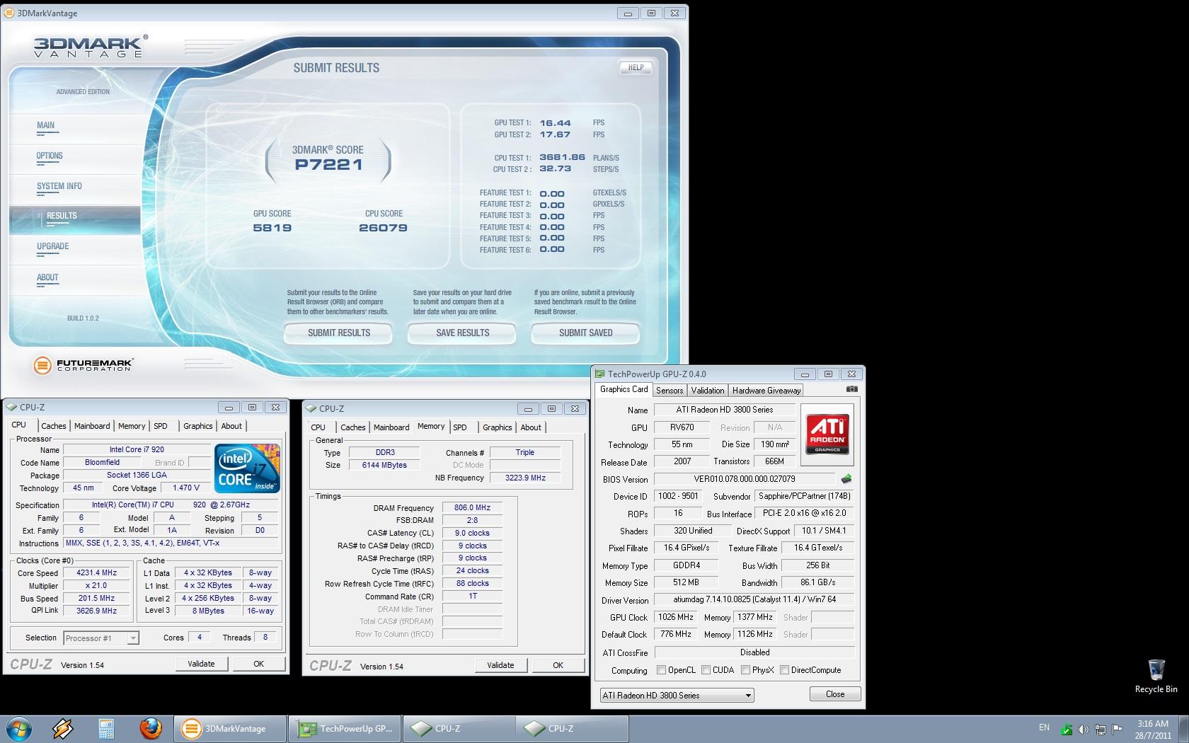Switch to 3DMarkVantage taskbar button

230,728
